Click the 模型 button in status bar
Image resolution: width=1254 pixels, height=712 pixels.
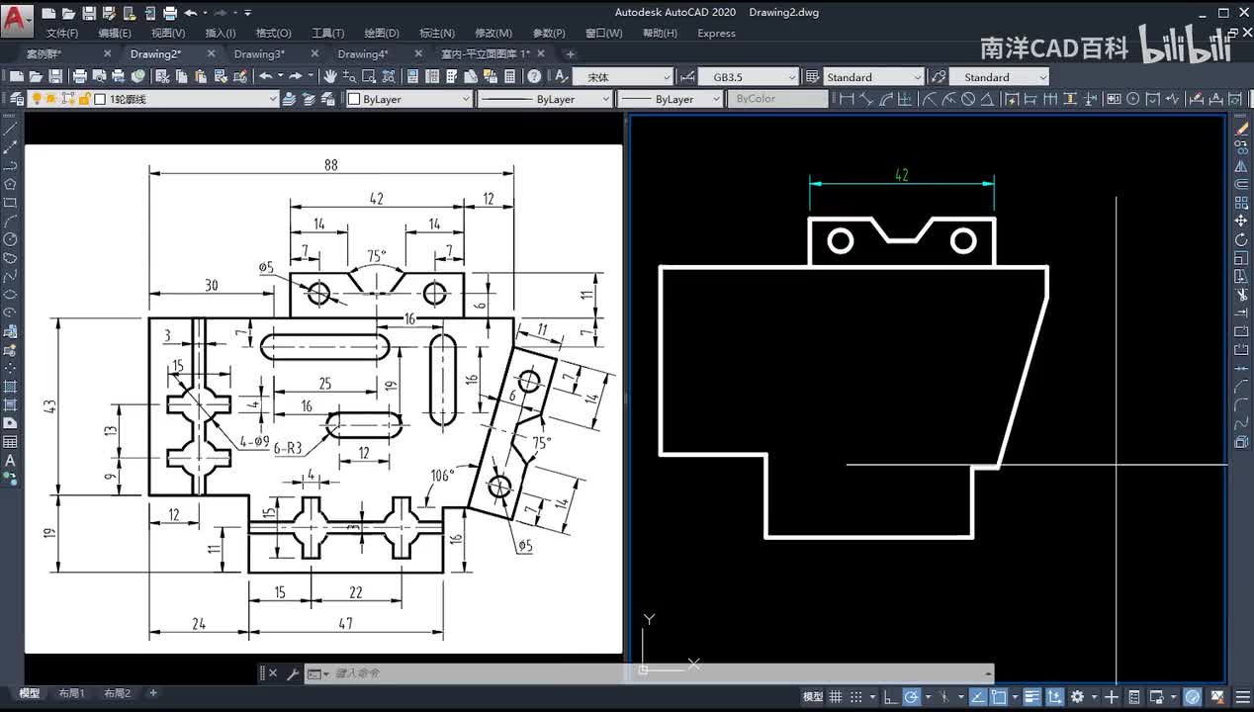(x=813, y=697)
